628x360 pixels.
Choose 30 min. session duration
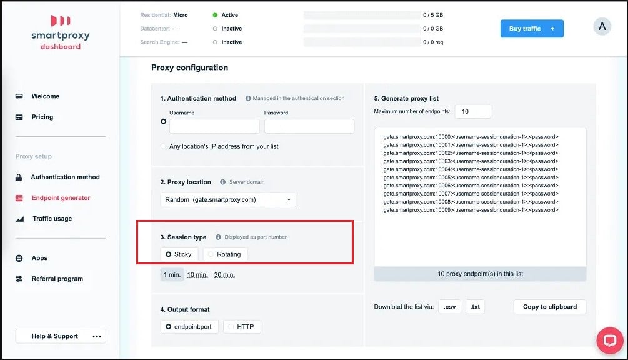pyautogui.click(x=224, y=275)
